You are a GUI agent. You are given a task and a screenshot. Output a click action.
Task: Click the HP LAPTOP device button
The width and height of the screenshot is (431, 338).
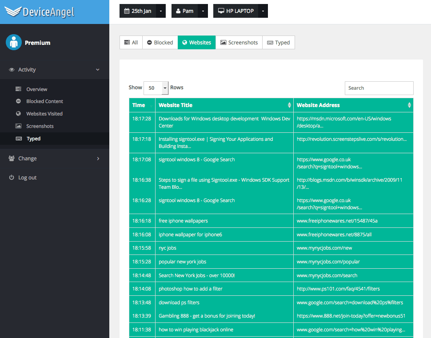pos(235,11)
